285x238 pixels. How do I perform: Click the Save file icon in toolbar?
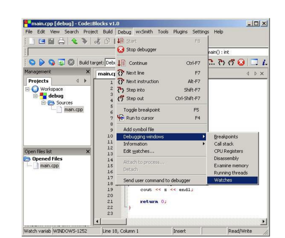tap(51, 42)
